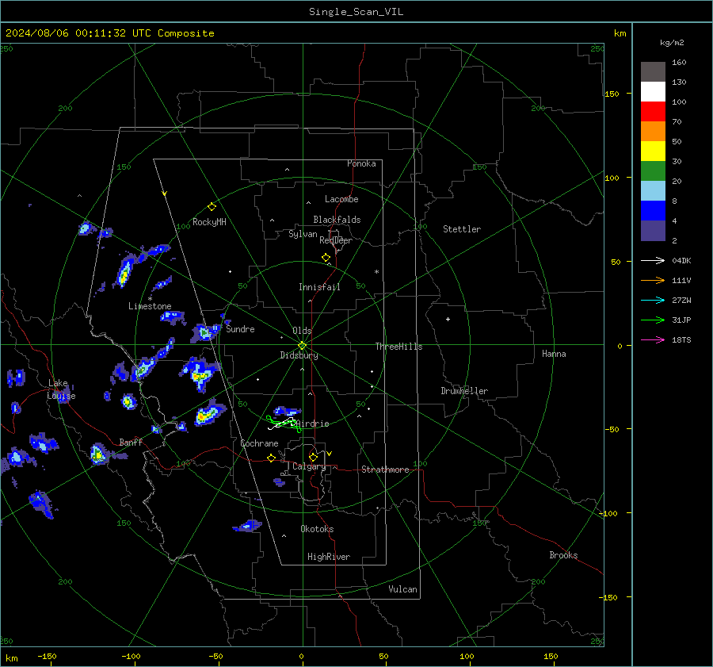713x667 pixels.
Task: Click the Innisfail town label
Action: [319, 287]
